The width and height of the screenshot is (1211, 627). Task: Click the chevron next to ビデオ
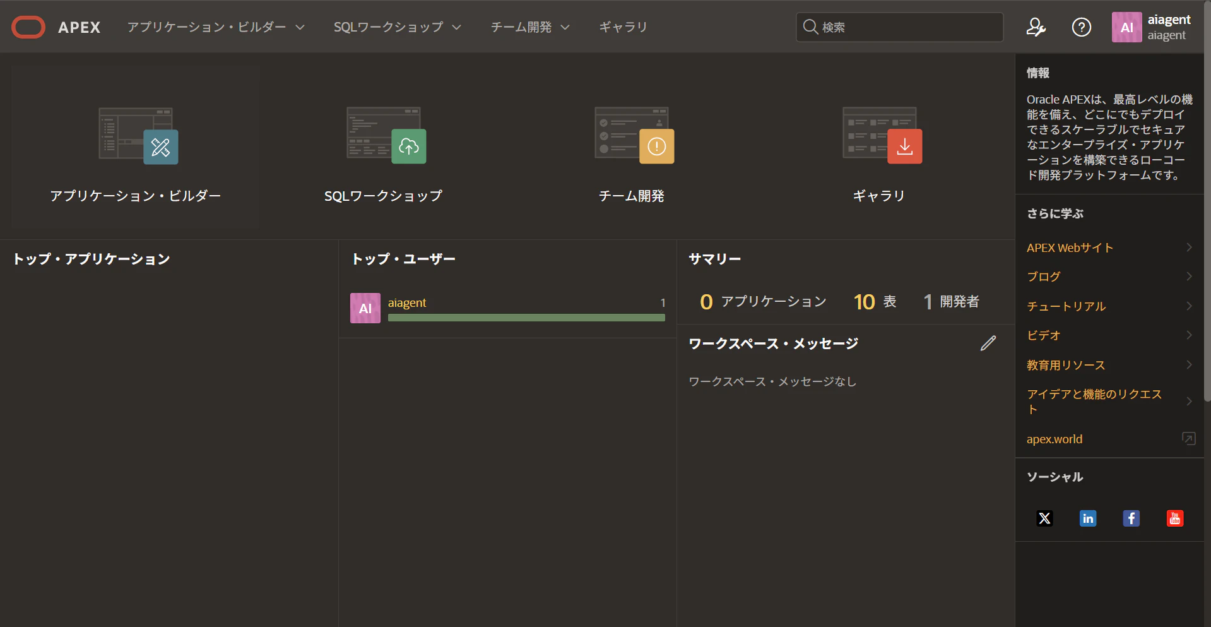(x=1189, y=335)
